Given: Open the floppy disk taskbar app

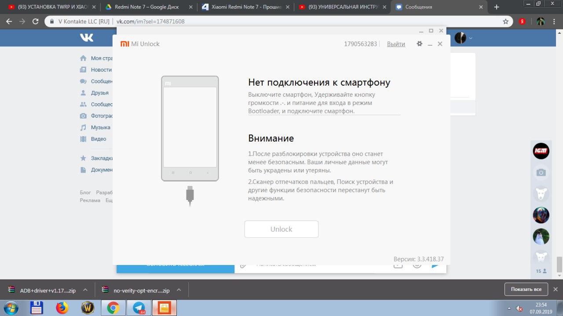Looking at the screenshot, I should pyautogui.click(x=36, y=308).
